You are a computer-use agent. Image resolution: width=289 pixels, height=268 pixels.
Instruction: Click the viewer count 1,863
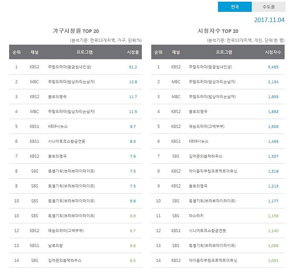click(x=273, y=112)
